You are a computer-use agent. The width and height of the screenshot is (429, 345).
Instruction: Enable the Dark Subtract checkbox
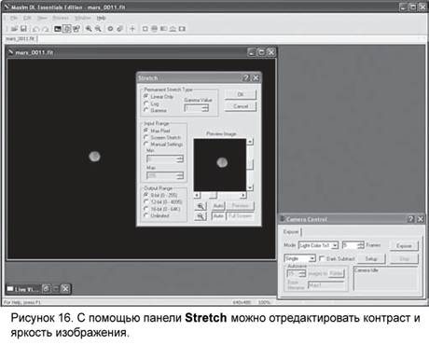(322, 258)
